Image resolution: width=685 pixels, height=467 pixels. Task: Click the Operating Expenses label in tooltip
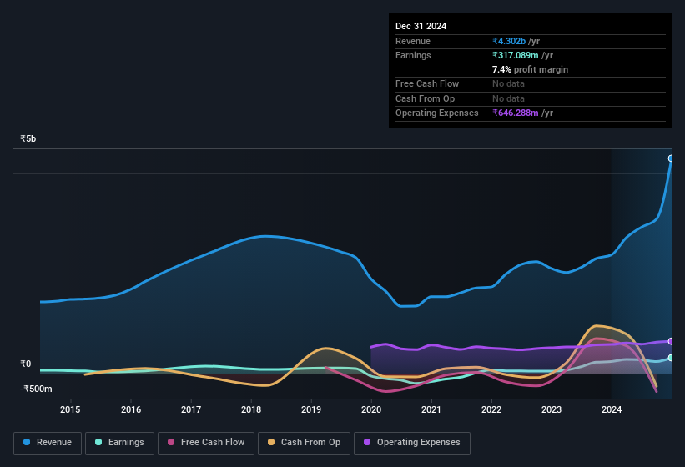click(x=437, y=113)
